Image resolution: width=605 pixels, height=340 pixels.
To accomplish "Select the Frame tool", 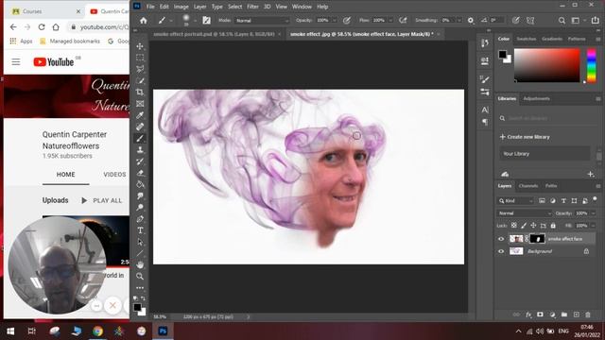I will tap(140, 104).
